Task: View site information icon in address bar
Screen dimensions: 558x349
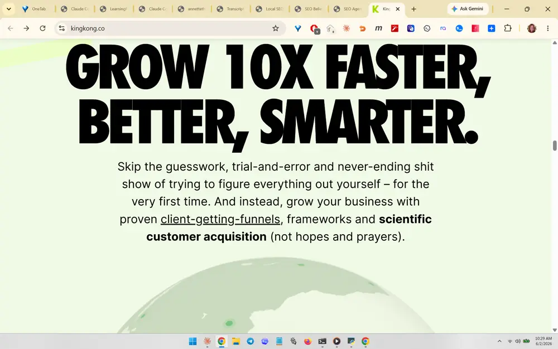Action: point(62,28)
